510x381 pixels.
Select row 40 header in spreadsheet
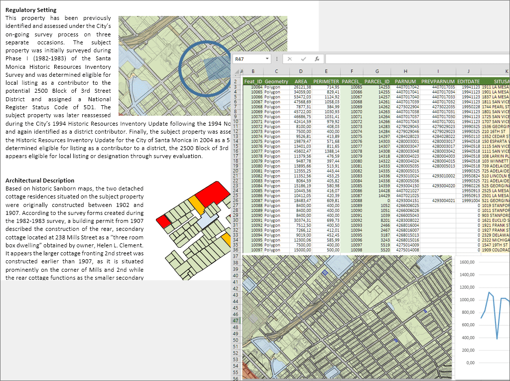(236, 275)
